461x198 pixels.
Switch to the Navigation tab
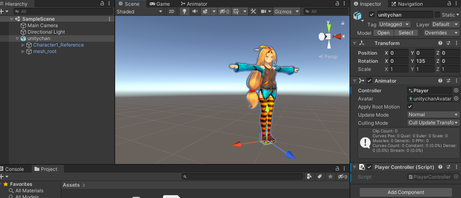click(407, 4)
